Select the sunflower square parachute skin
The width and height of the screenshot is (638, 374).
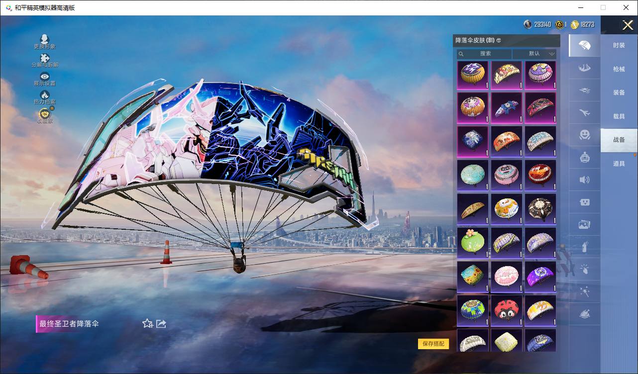point(473,276)
